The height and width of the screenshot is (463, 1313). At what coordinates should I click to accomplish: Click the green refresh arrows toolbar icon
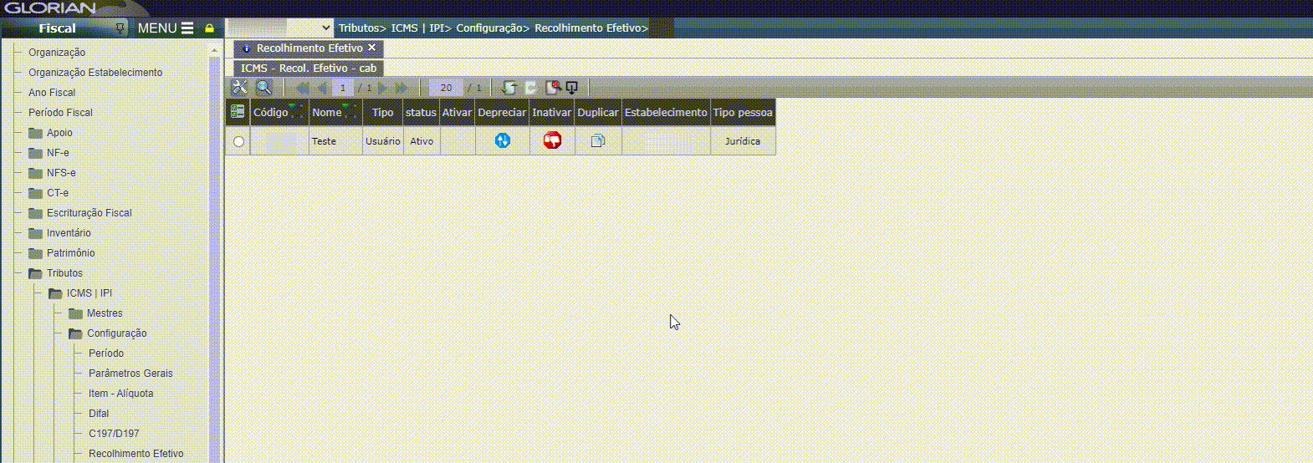point(508,87)
